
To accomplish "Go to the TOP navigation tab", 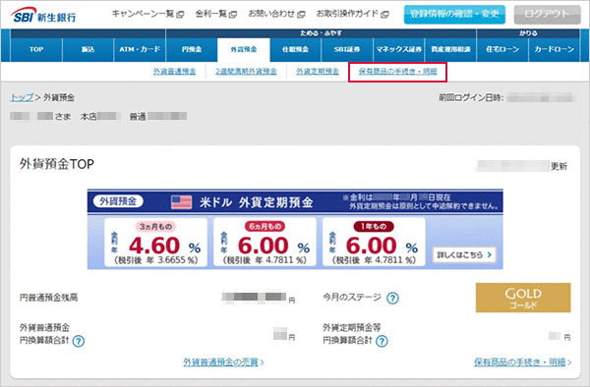I will click(36, 49).
